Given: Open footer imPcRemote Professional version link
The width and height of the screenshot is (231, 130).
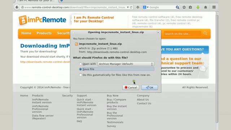Looking at the screenshot, I should coord(40,109).
